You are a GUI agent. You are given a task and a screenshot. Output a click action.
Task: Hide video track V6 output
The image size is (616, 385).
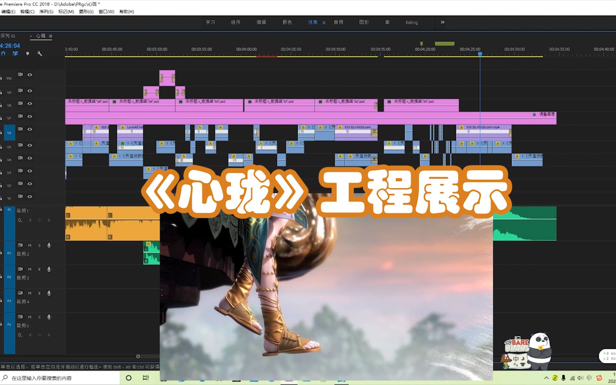[30, 129]
